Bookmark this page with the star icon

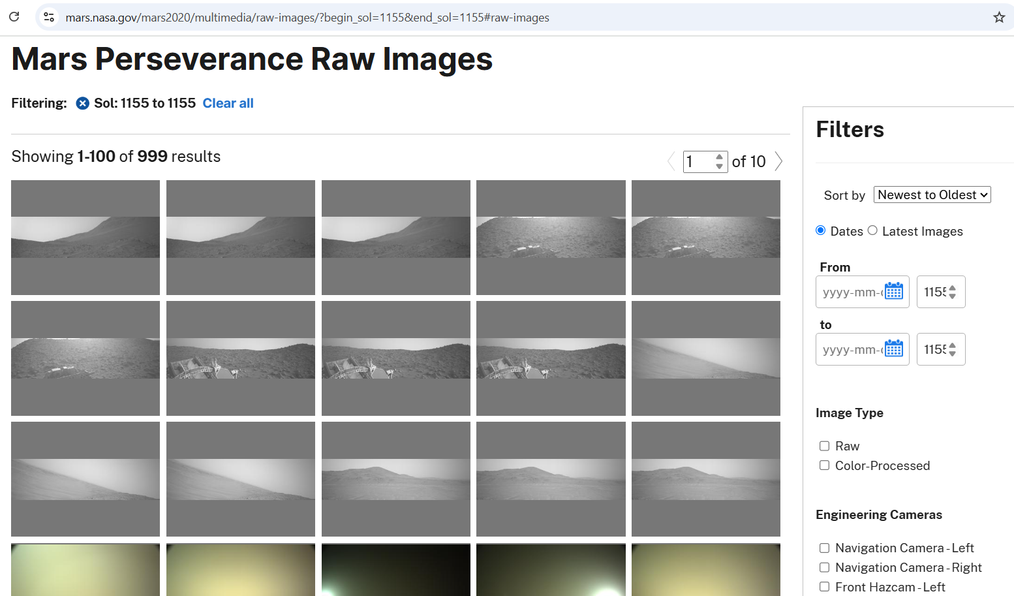click(x=998, y=18)
